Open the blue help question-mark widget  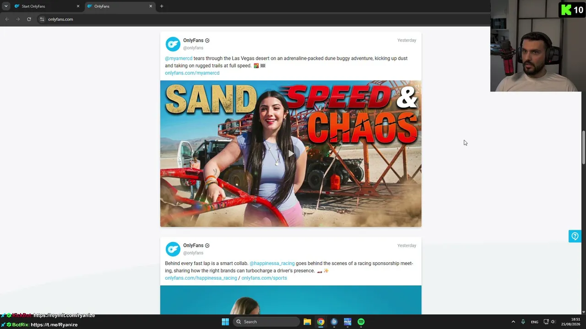(575, 236)
